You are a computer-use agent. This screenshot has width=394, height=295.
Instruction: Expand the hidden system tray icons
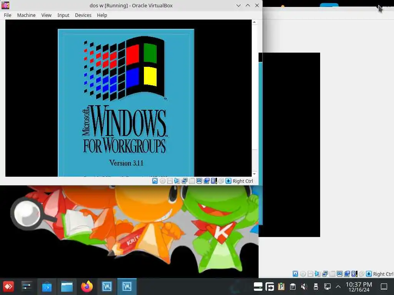point(338,287)
